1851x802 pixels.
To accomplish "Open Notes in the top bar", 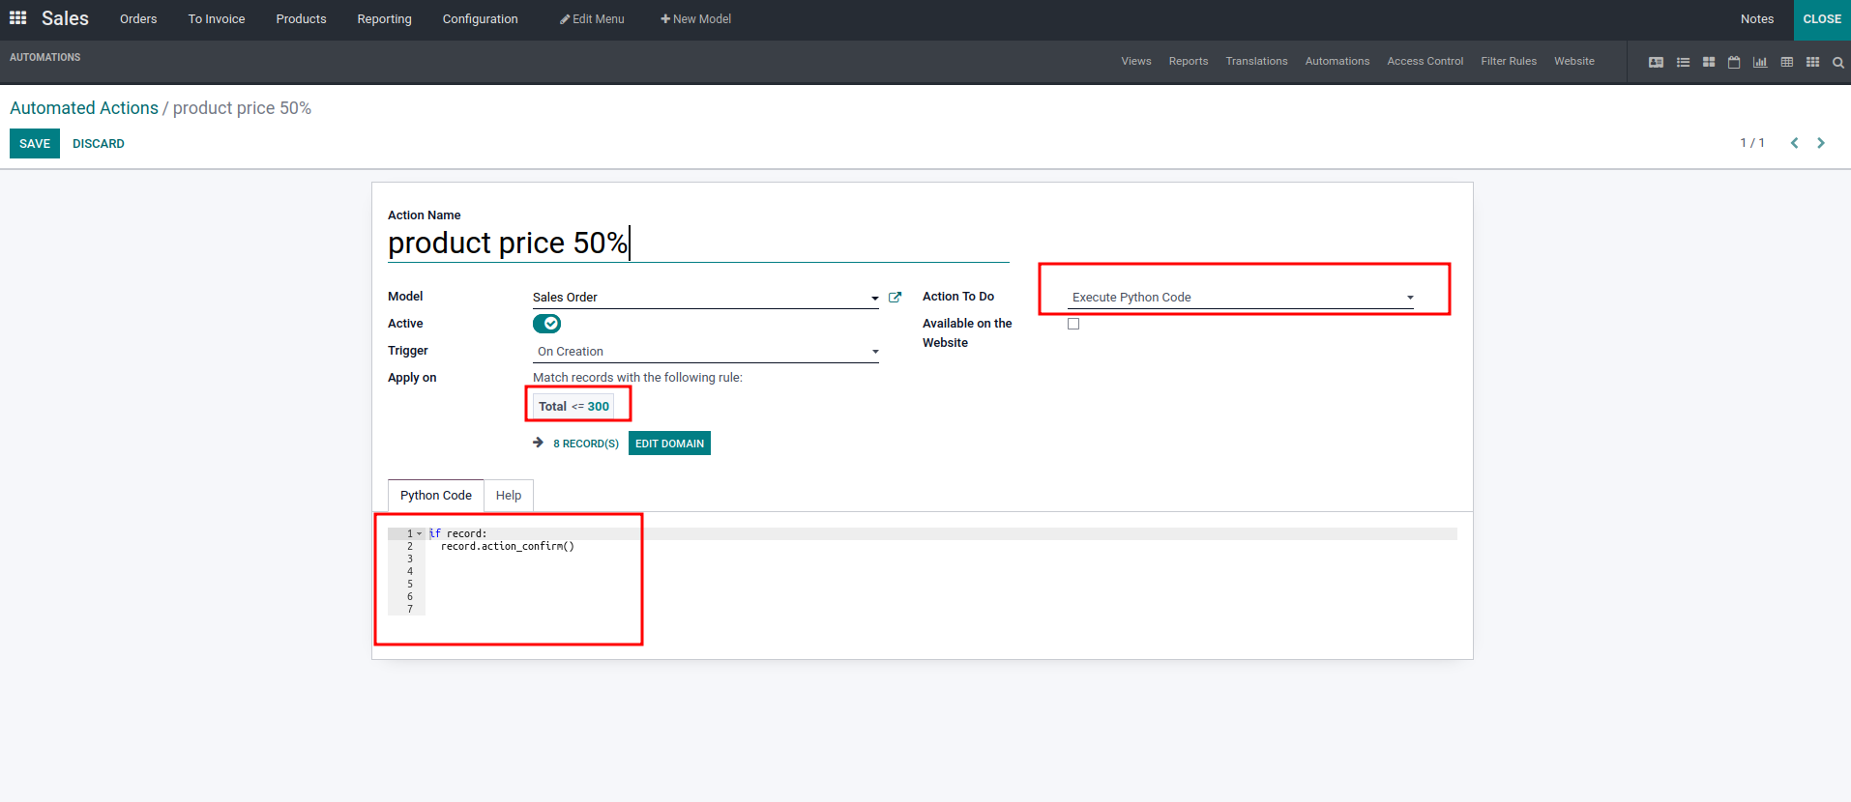I will click(x=1757, y=19).
